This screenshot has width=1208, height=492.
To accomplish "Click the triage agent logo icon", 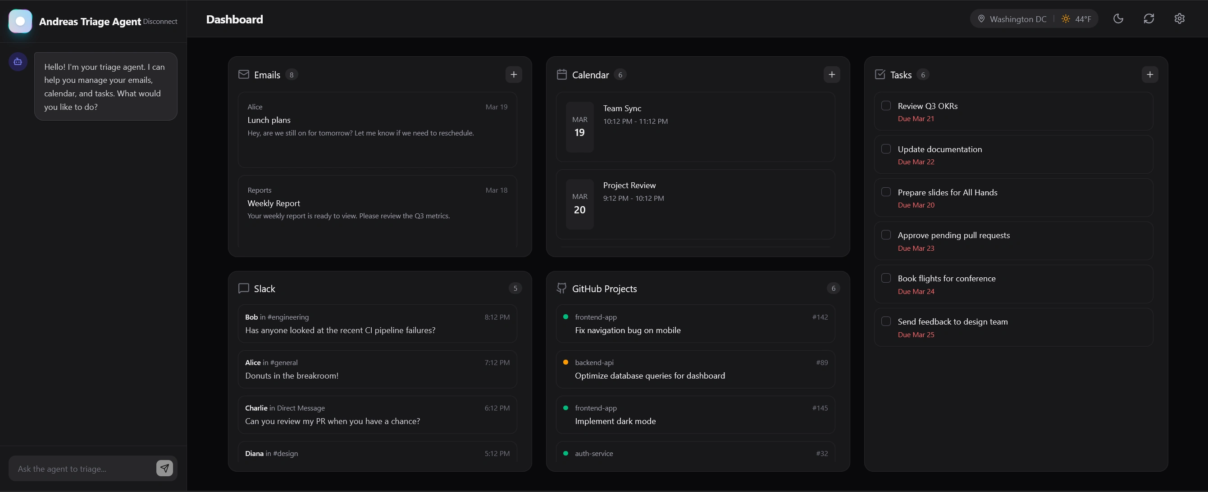I will (x=20, y=21).
